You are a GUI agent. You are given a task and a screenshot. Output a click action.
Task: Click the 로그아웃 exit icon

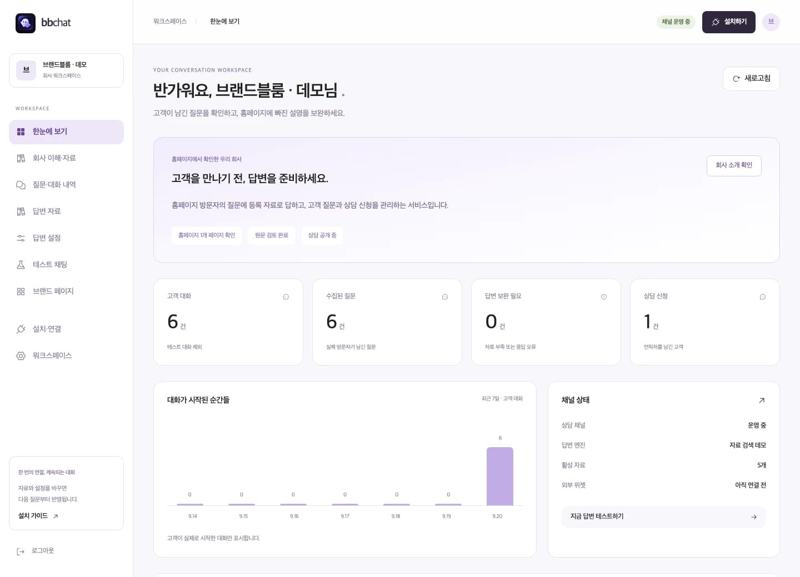tap(21, 551)
